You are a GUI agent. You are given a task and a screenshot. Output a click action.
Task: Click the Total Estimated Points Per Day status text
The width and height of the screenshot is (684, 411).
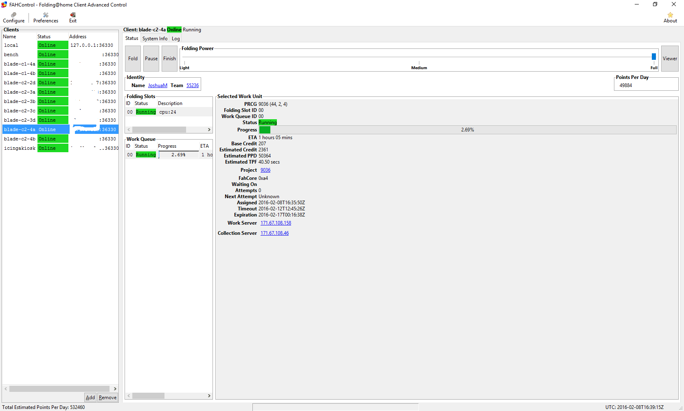pyautogui.click(x=44, y=407)
